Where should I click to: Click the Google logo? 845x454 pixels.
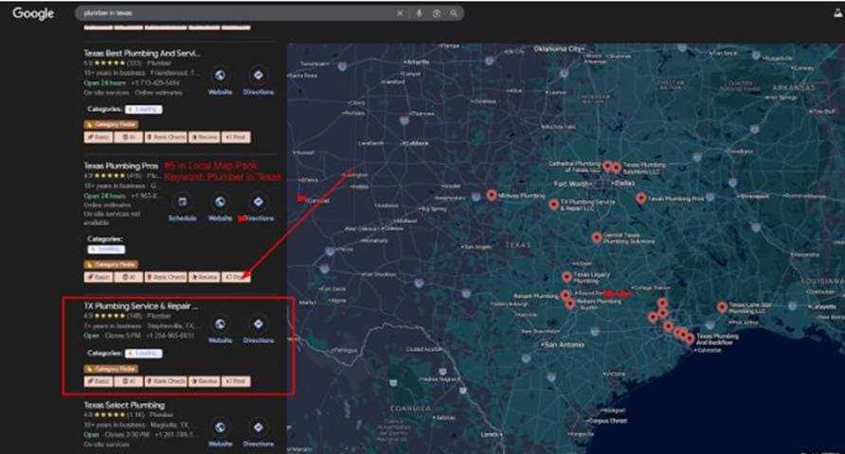[x=33, y=13]
